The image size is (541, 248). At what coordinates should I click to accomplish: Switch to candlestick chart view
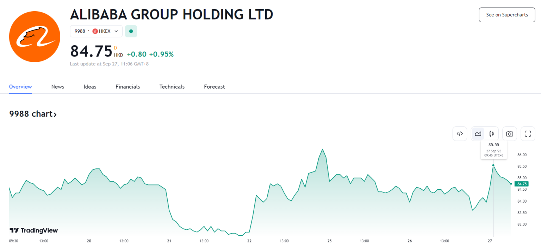pos(491,133)
